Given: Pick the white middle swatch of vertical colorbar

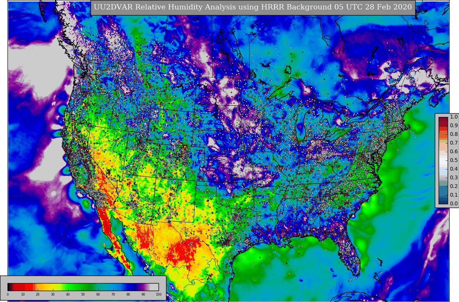Looking at the screenshot, I should [x=443, y=160].
